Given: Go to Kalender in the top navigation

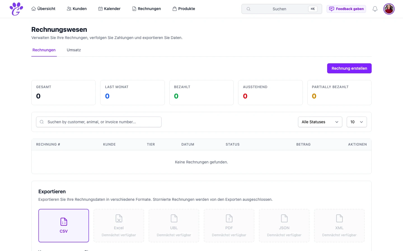Looking at the screenshot, I should 109,9.
